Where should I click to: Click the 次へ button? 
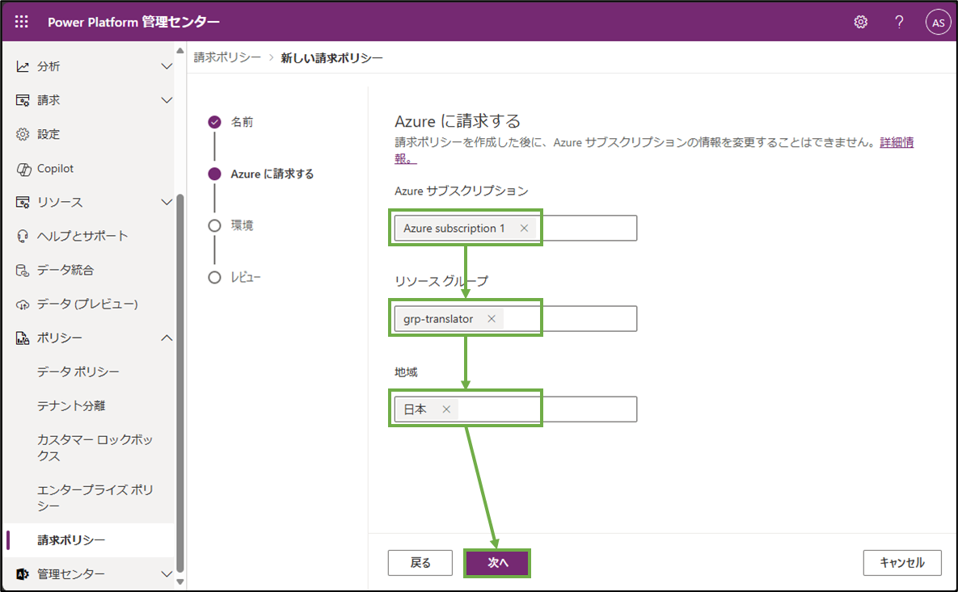(497, 563)
